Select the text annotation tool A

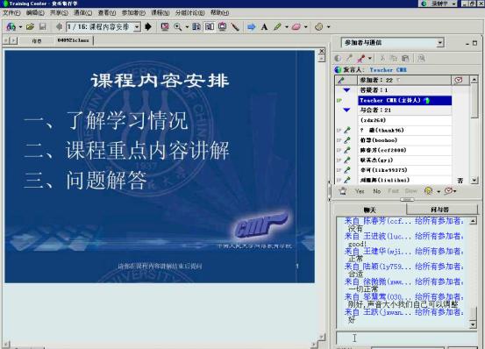(264, 27)
